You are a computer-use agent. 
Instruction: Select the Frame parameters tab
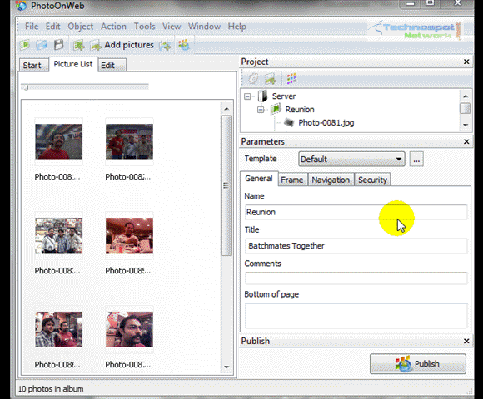click(292, 180)
